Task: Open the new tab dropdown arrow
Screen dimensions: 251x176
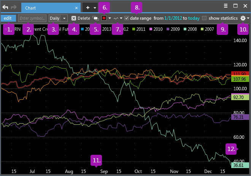Action: click(95, 8)
